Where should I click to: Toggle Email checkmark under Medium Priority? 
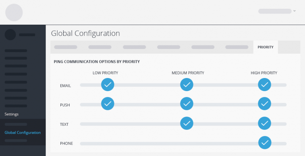[x=187, y=85]
